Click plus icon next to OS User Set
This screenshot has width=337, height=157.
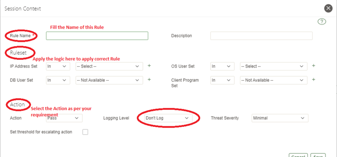pos(313,66)
